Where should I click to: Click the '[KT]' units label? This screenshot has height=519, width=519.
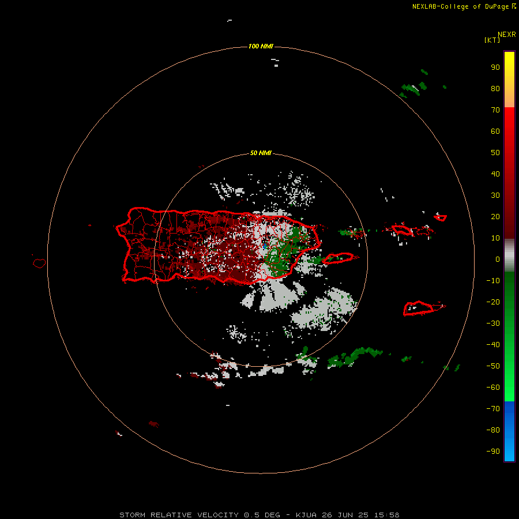pyautogui.click(x=492, y=40)
